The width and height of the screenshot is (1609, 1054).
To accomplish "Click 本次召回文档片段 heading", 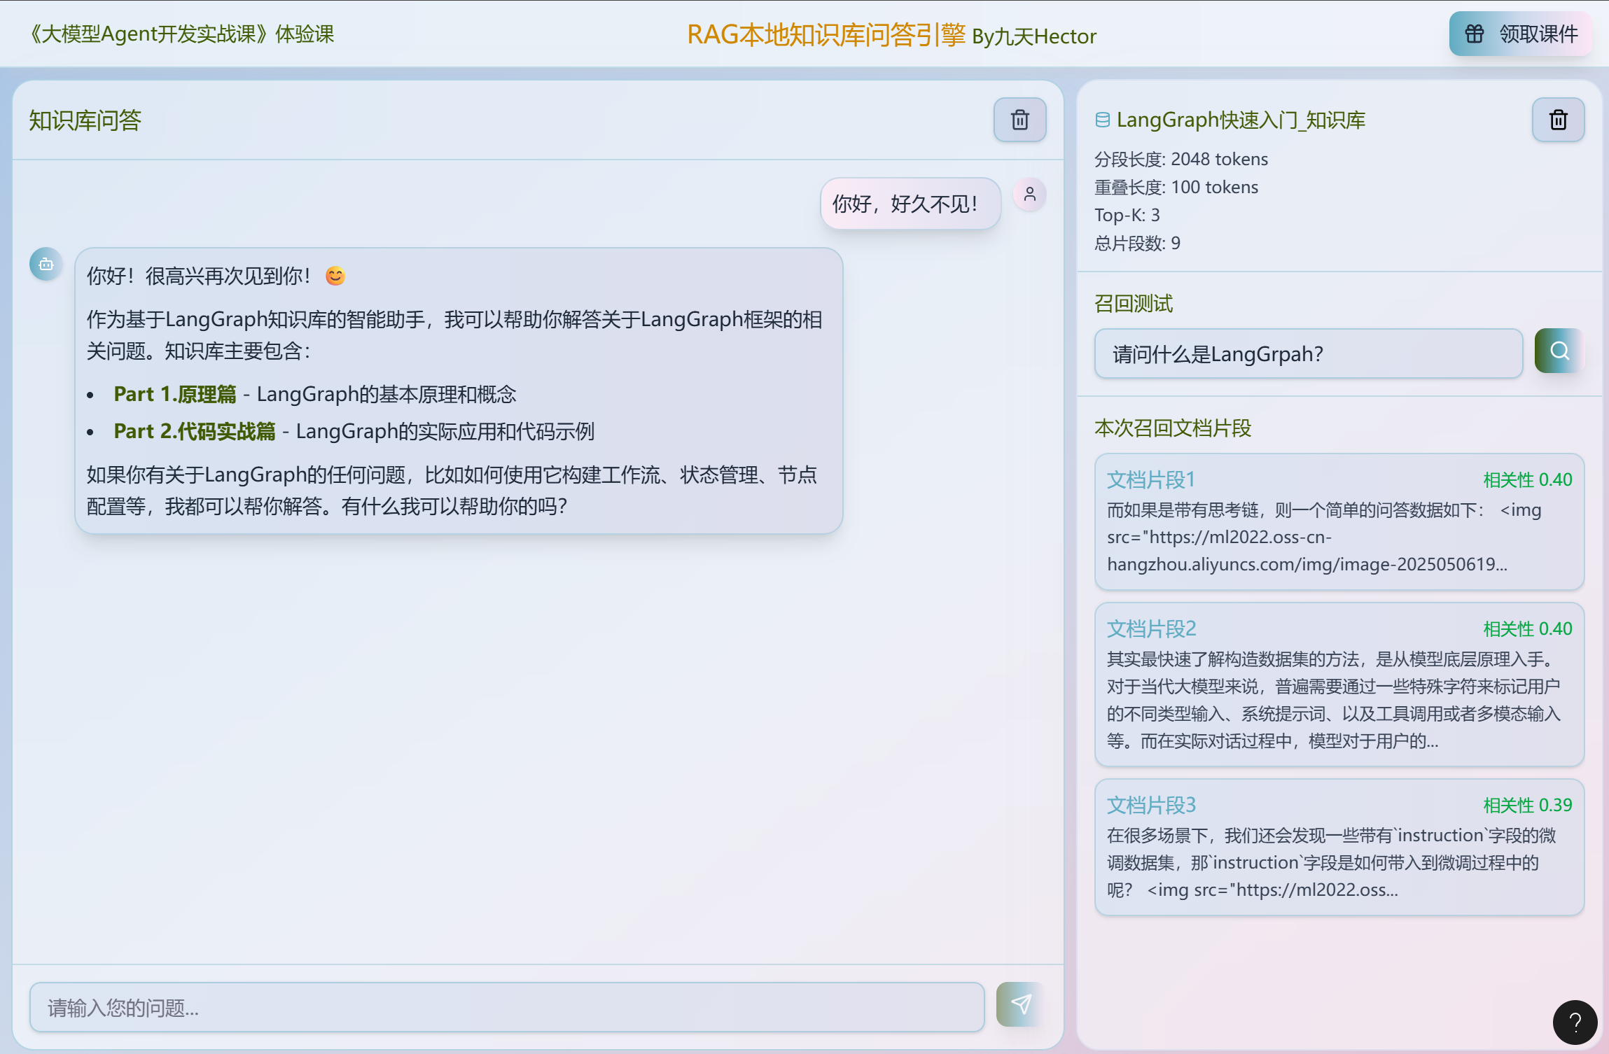I will point(1173,428).
